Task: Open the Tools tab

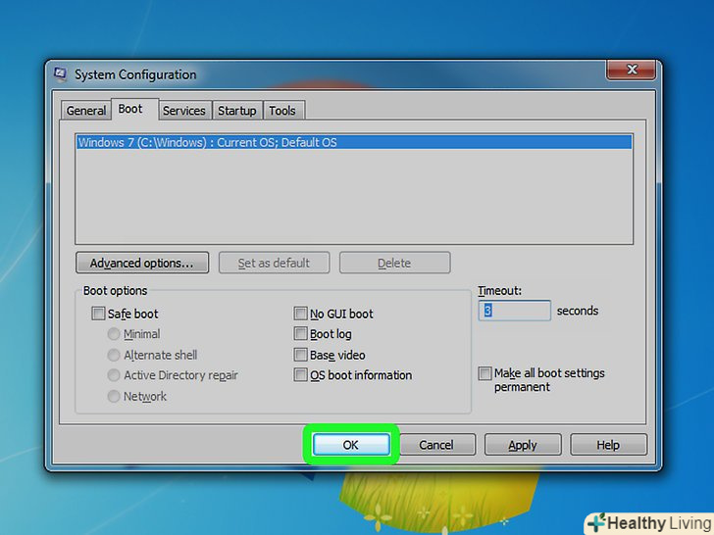Action: tap(282, 111)
